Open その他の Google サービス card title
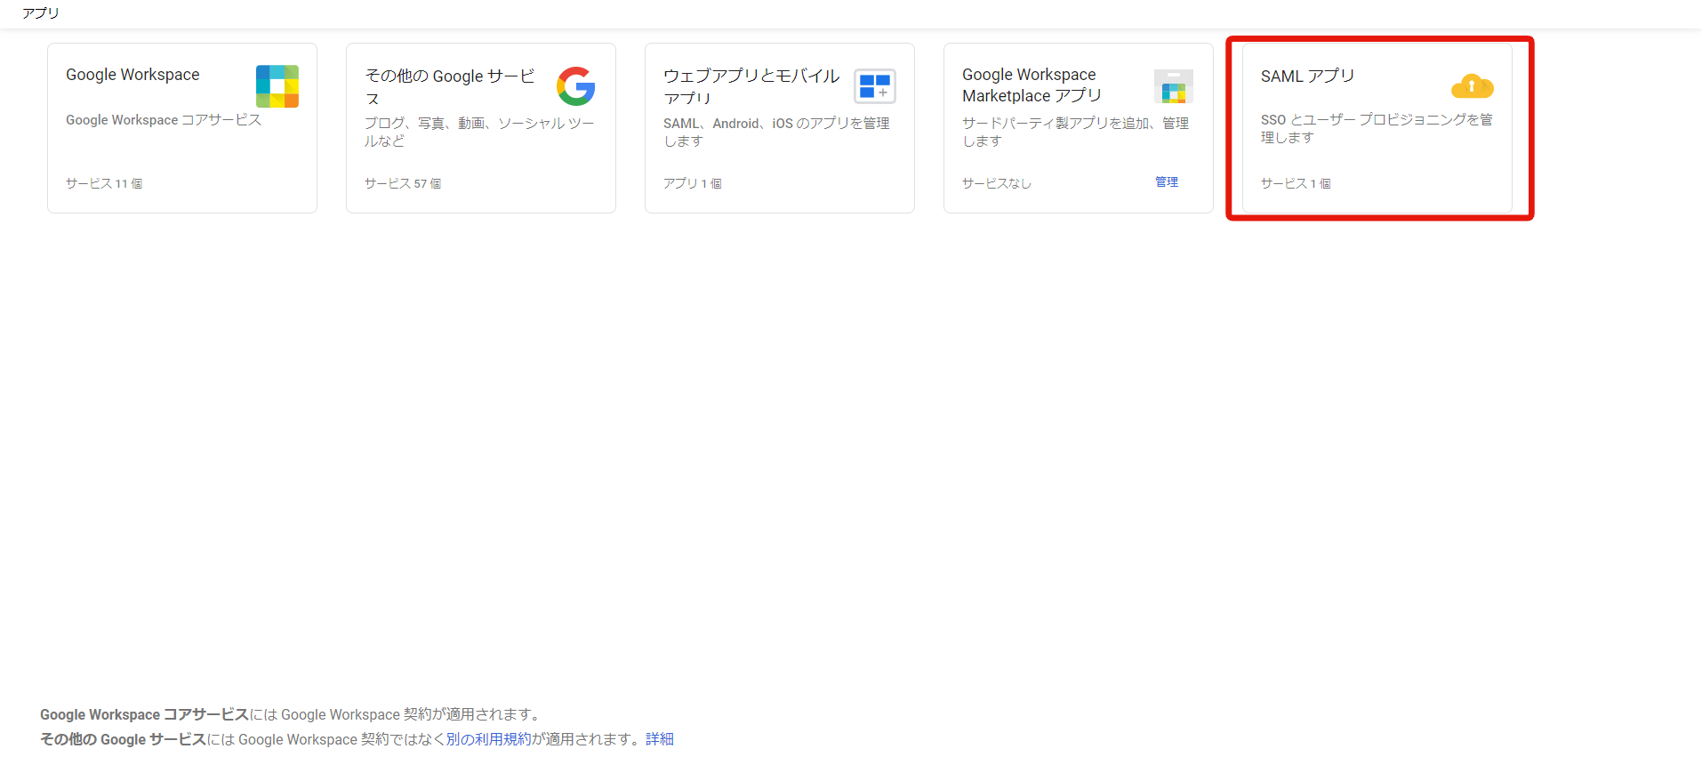 point(450,86)
